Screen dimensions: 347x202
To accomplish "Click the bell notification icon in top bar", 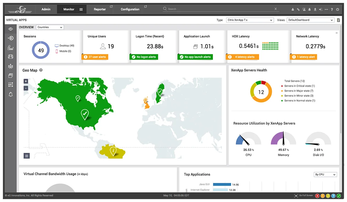I will 309,10.
